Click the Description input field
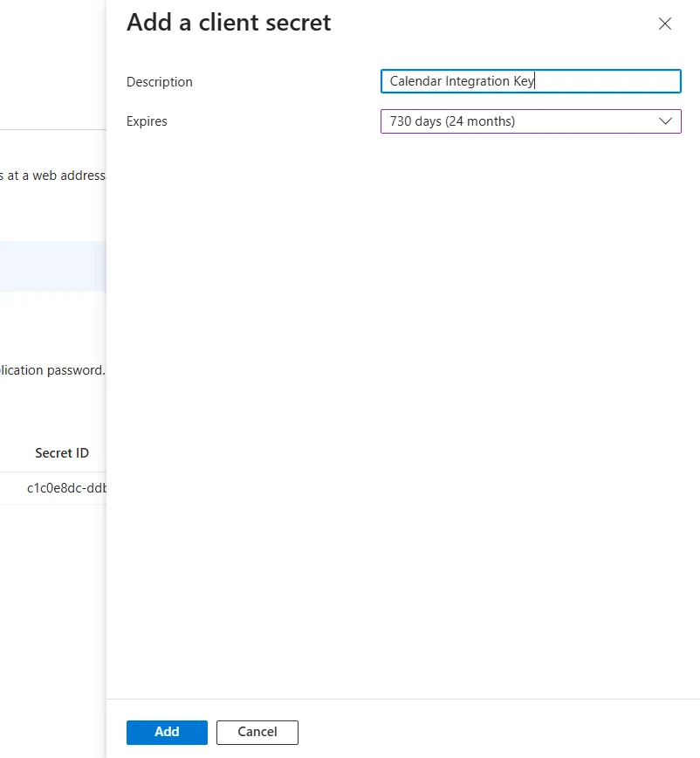Screen dimensions: 700x758 click(x=531, y=81)
